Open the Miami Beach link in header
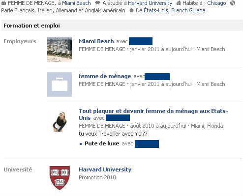Image resolution: width=243 pixels, height=196 pixels. [76, 3]
